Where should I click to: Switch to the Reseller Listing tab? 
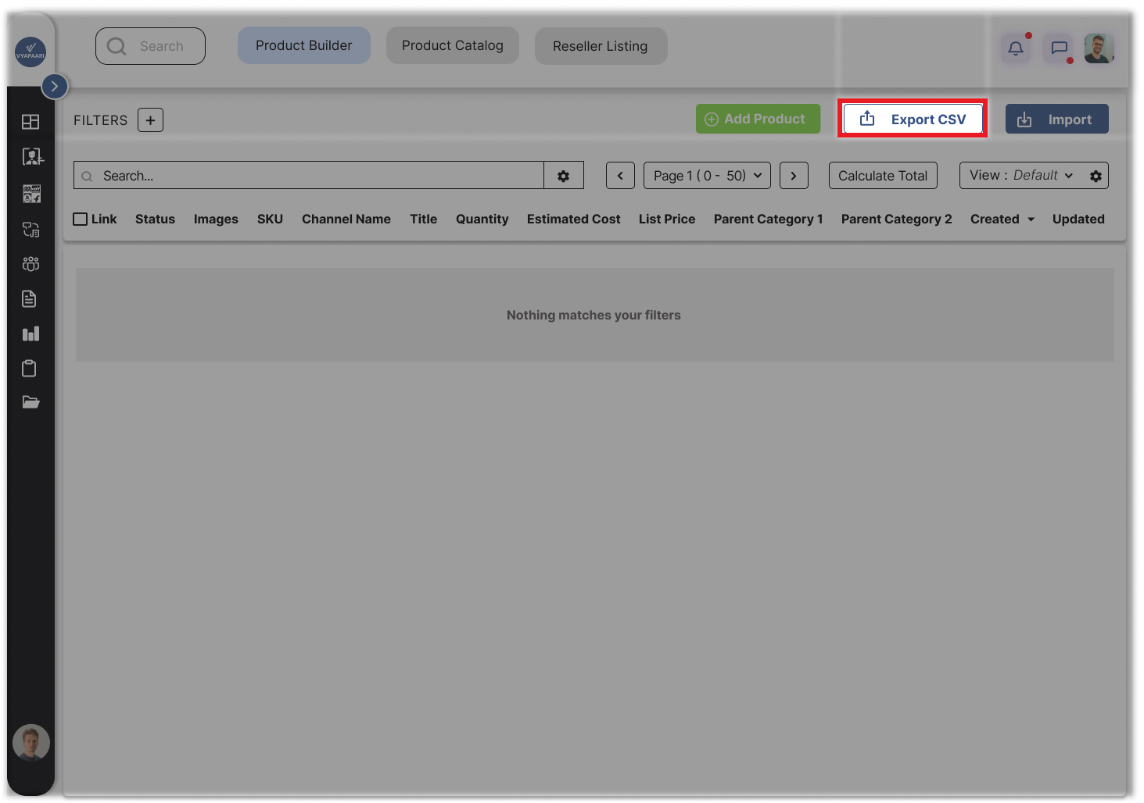pyautogui.click(x=600, y=47)
